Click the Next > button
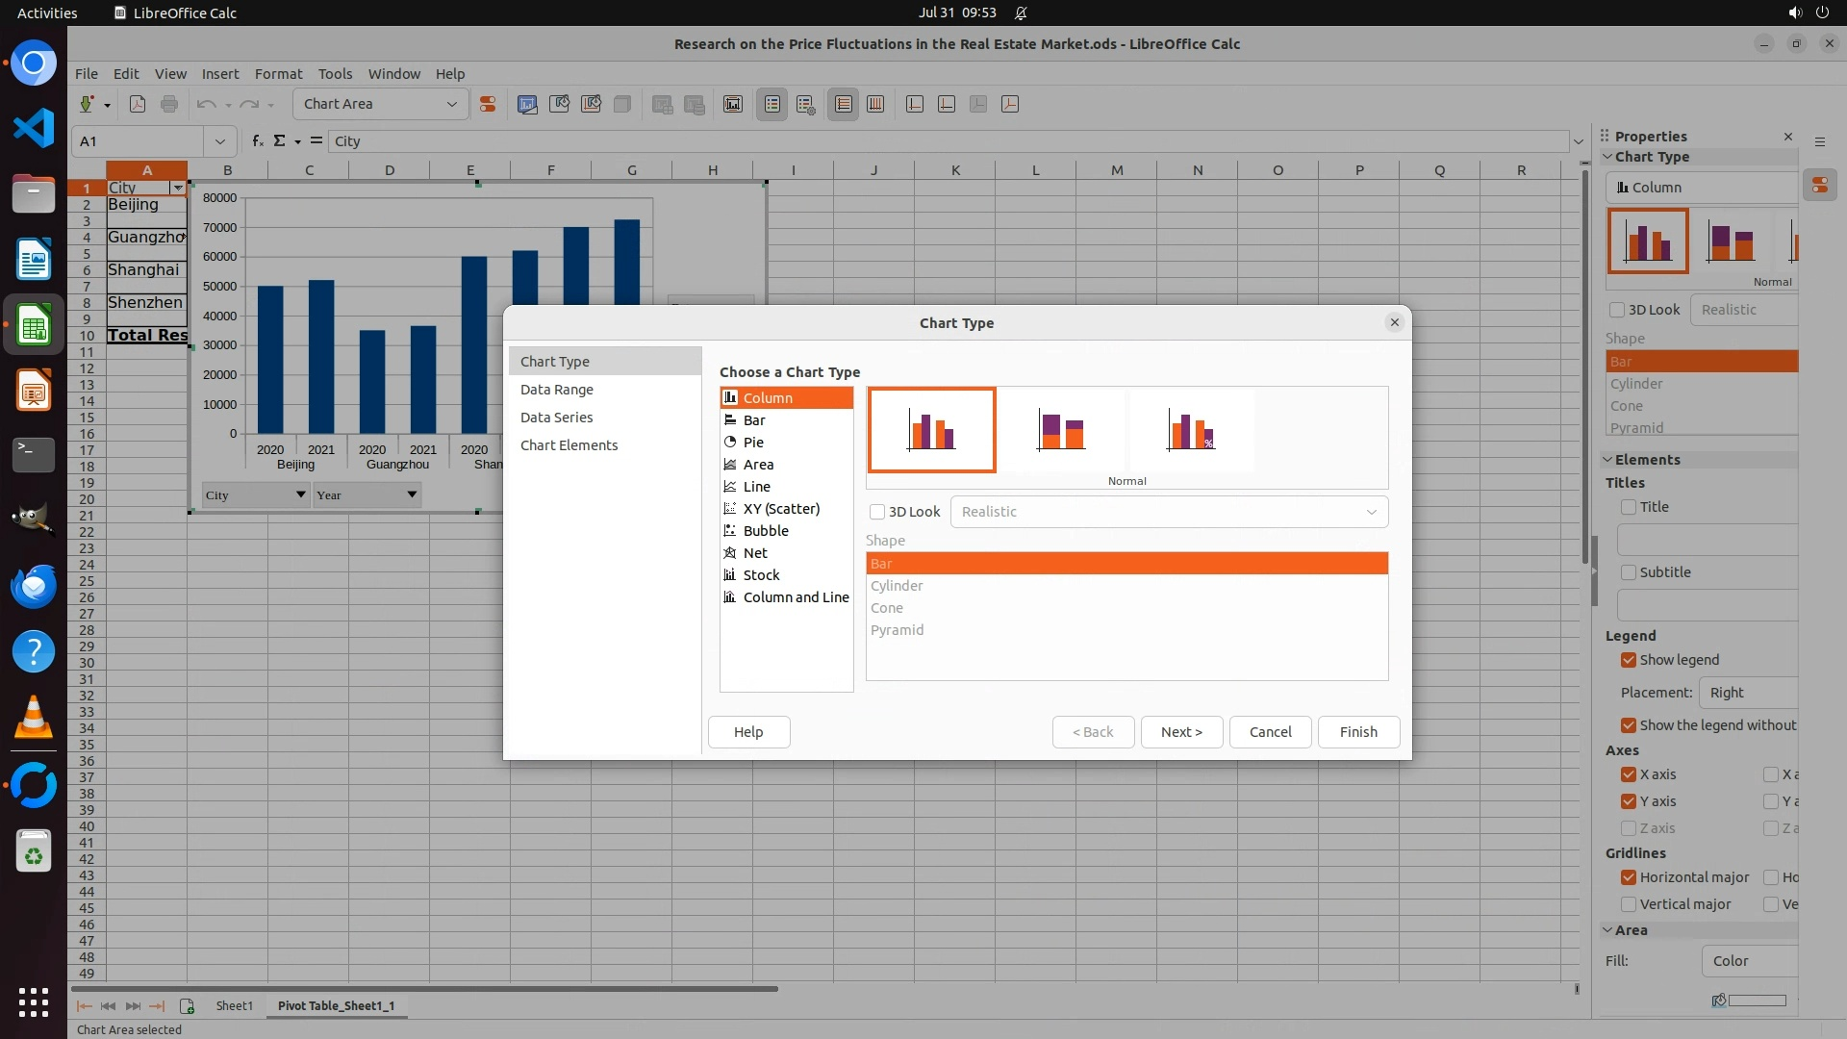Image resolution: width=1847 pixels, height=1039 pixels. click(1180, 732)
